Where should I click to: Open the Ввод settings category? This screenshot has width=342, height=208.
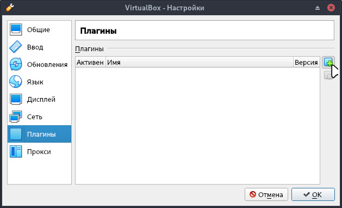coord(39,47)
